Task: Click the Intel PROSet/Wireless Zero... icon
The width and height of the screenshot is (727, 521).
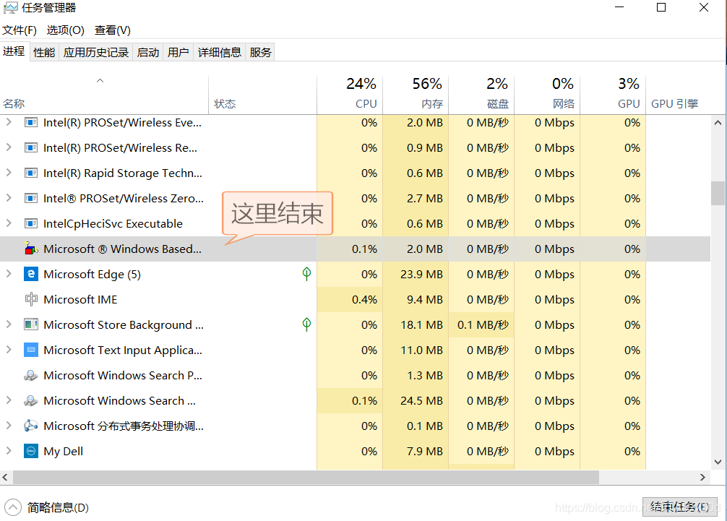Action: click(x=30, y=199)
